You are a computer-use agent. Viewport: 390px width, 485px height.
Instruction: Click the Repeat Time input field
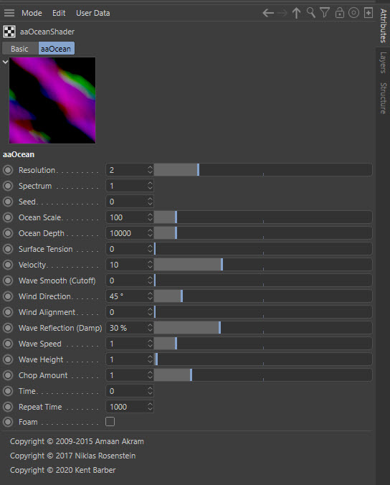point(130,407)
